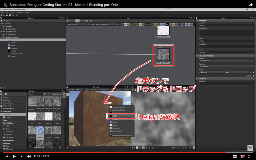This screenshot has height=160, width=256.
Task: Select the roughness output
Action: click(x=14, y=48)
